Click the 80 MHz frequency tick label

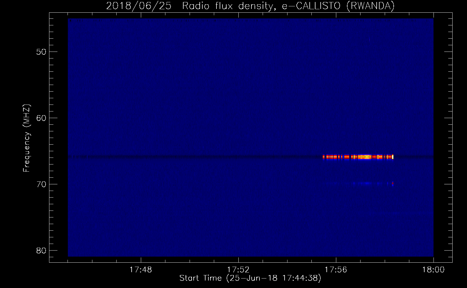(x=42, y=251)
